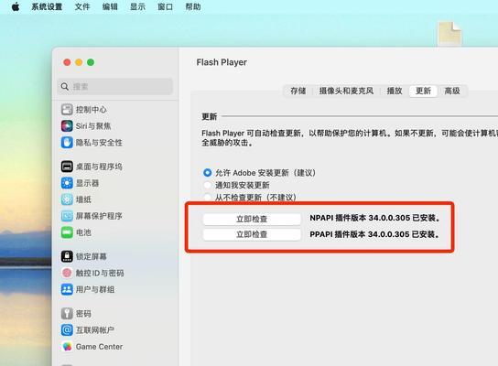Click the sidebar search field

[115, 86]
